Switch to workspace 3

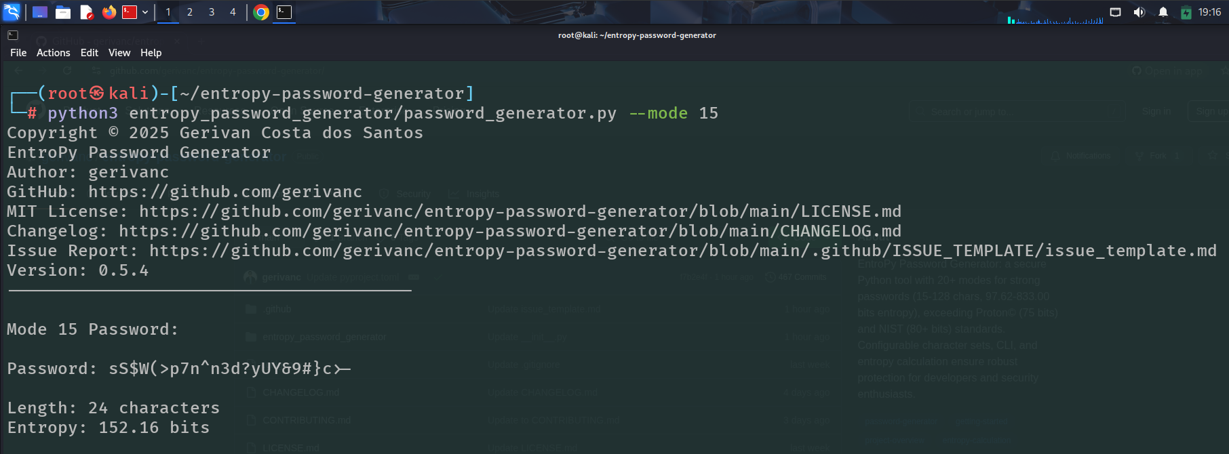[x=212, y=12]
